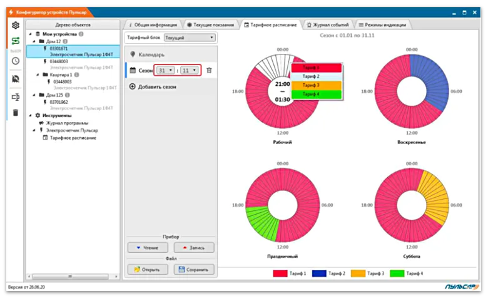Open the season month dropdown showing 11
This screenshot has height=298, width=488.
point(190,71)
